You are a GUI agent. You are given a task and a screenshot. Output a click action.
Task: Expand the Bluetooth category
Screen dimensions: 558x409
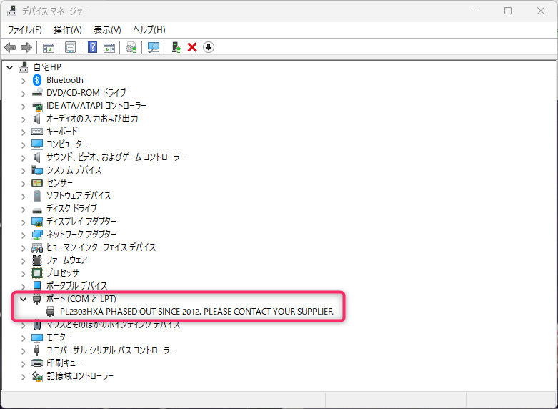pyautogui.click(x=23, y=81)
